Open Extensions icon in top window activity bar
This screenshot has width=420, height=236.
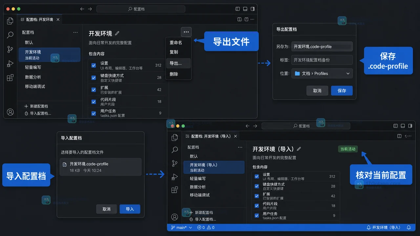coord(10,78)
